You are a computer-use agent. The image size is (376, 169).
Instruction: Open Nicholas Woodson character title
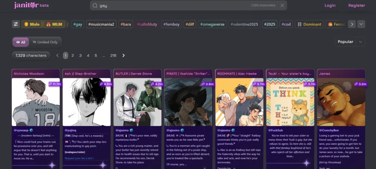[29, 74]
